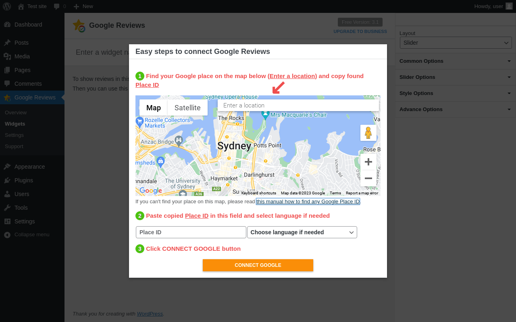This screenshot has height=322, width=516.
Task: Click the Free Version: 3.1 badge
Action: point(360,22)
